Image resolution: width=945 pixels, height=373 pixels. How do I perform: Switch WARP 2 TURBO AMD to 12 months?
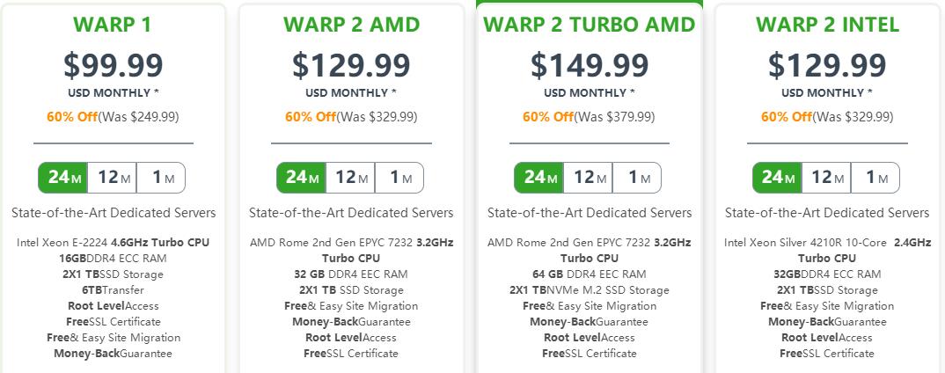(589, 178)
